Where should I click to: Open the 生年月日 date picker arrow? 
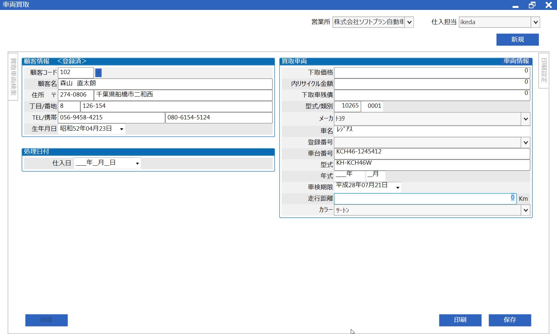(122, 129)
